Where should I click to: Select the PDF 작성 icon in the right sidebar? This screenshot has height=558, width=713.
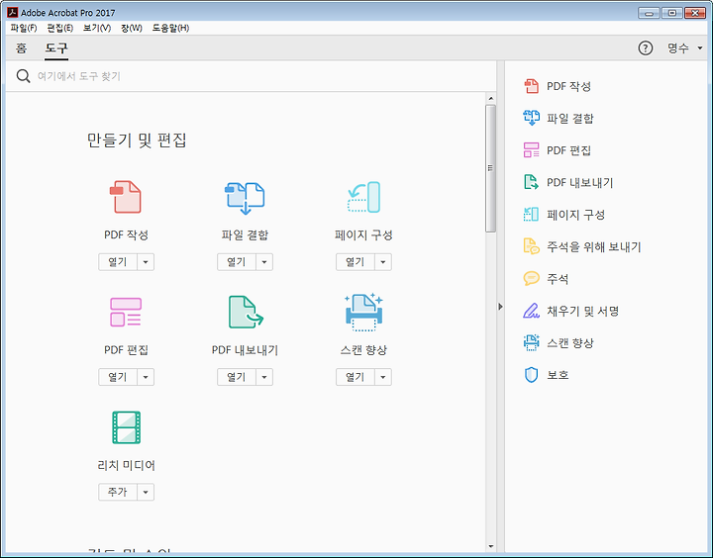(531, 86)
